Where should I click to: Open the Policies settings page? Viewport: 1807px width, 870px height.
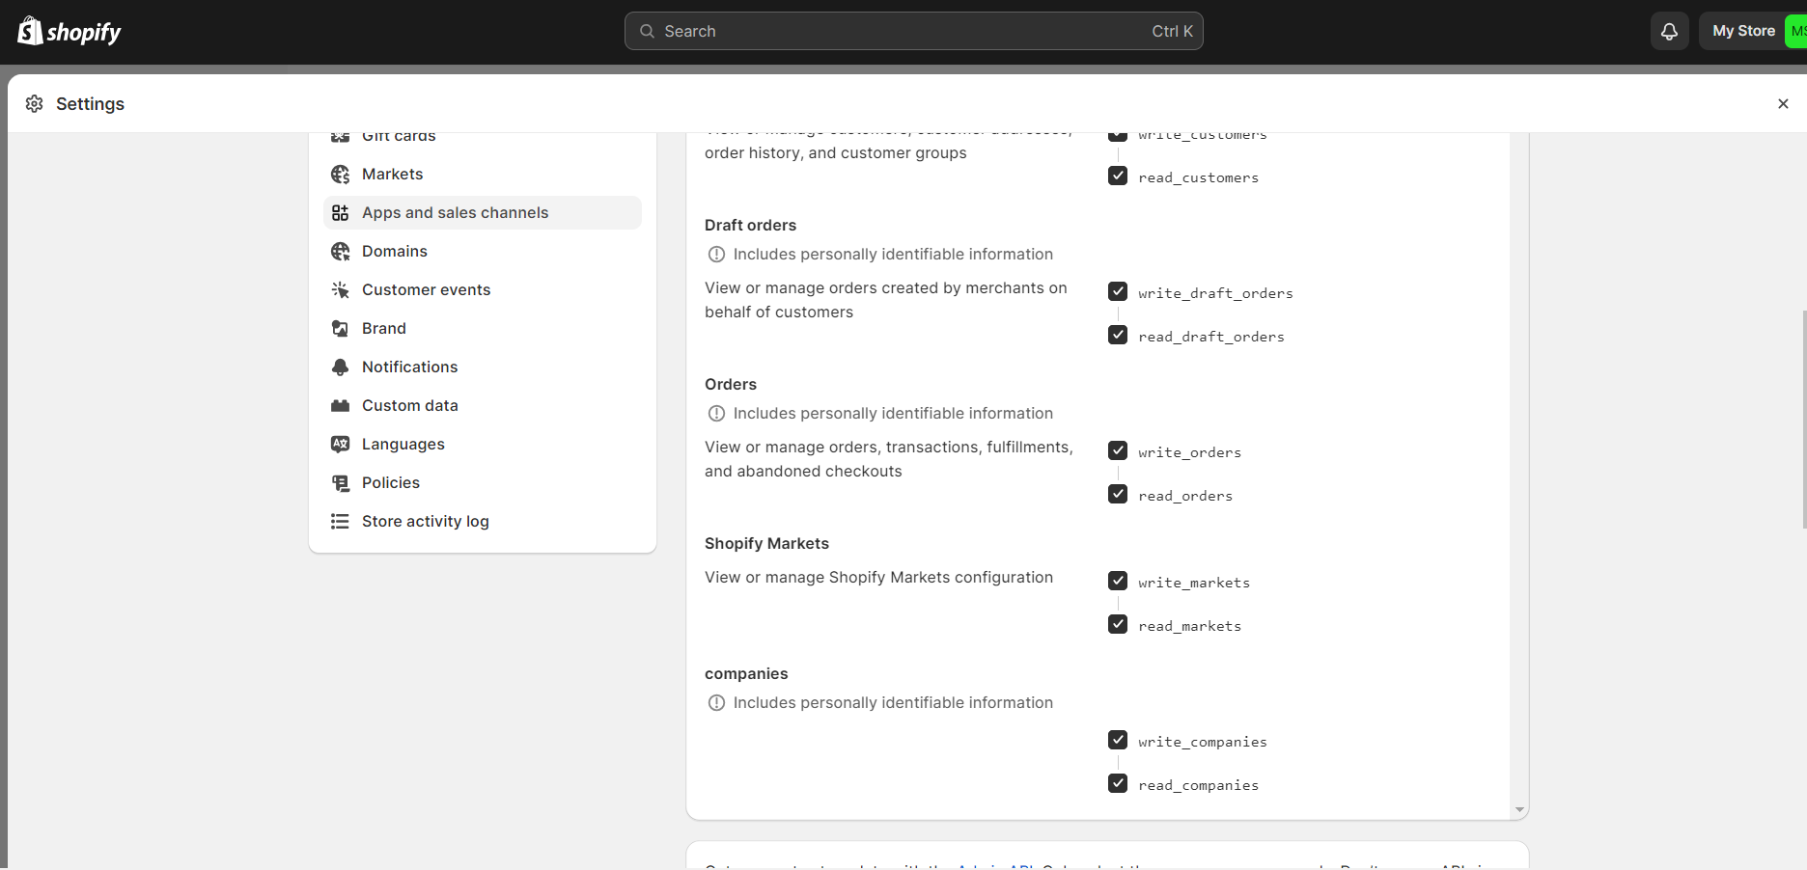[390, 483]
